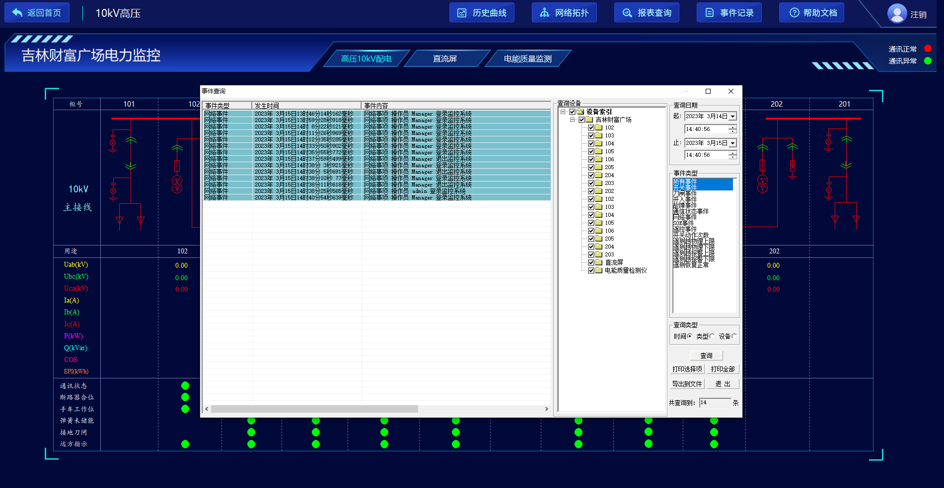Click the event list horizontal scrollbar

pyautogui.click(x=314, y=409)
